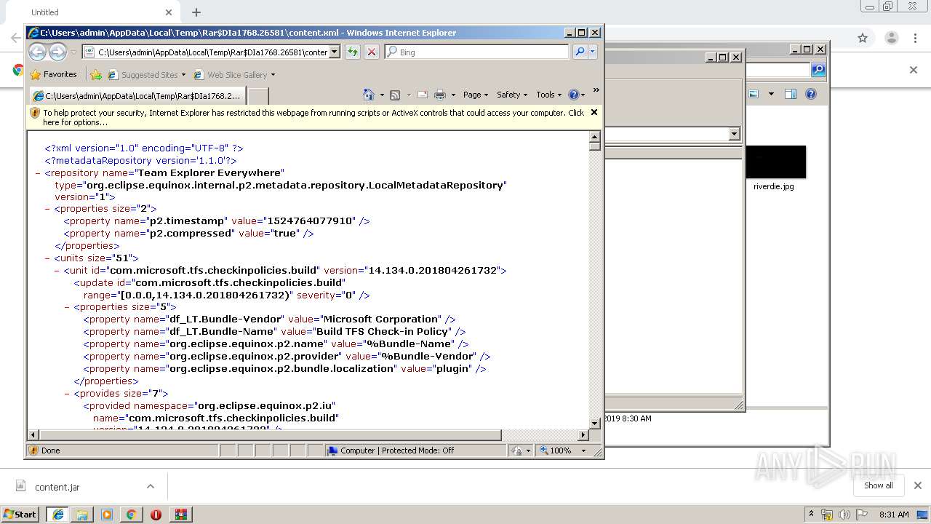
Task: Click the IE address bar field
Action: point(212,52)
